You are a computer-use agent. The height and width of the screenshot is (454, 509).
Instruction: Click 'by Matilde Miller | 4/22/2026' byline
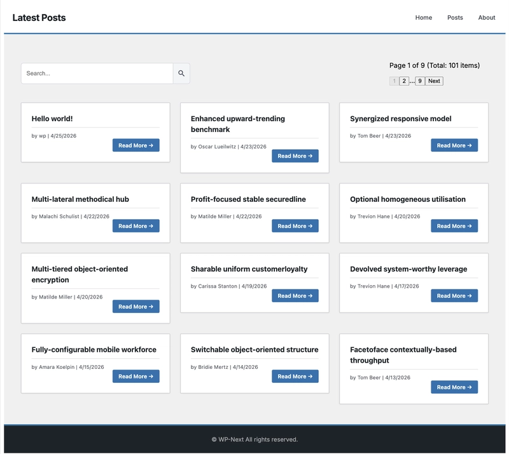click(227, 217)
